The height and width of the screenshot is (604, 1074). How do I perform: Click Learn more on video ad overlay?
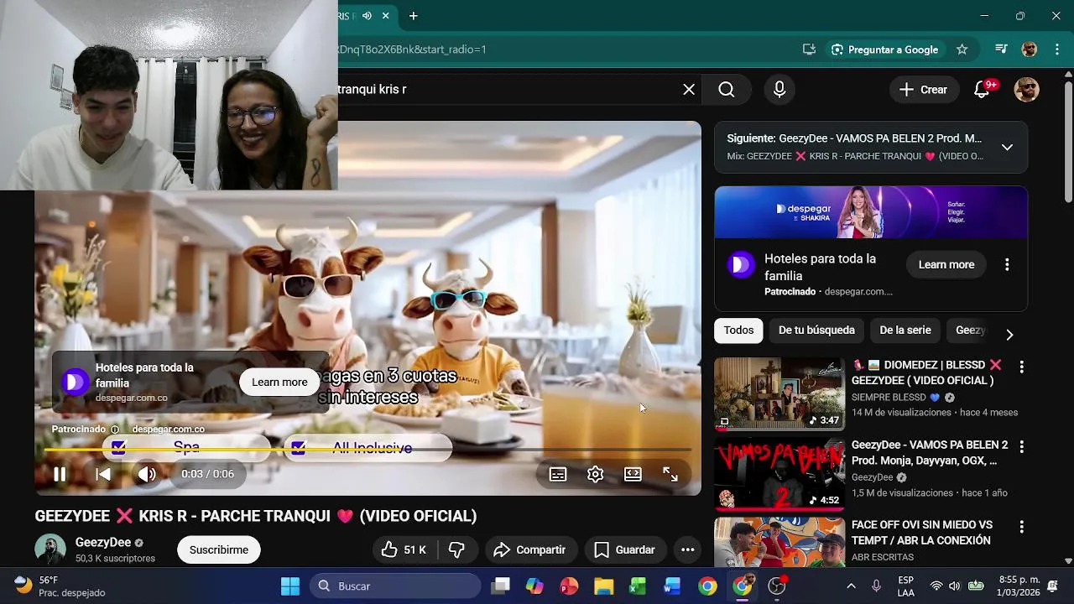coord(279,382)
